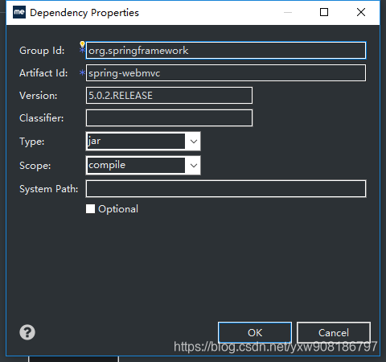Click the 'Dependency Properties' title text
Viewport: 386px width, 362px height.
(84, 13)
